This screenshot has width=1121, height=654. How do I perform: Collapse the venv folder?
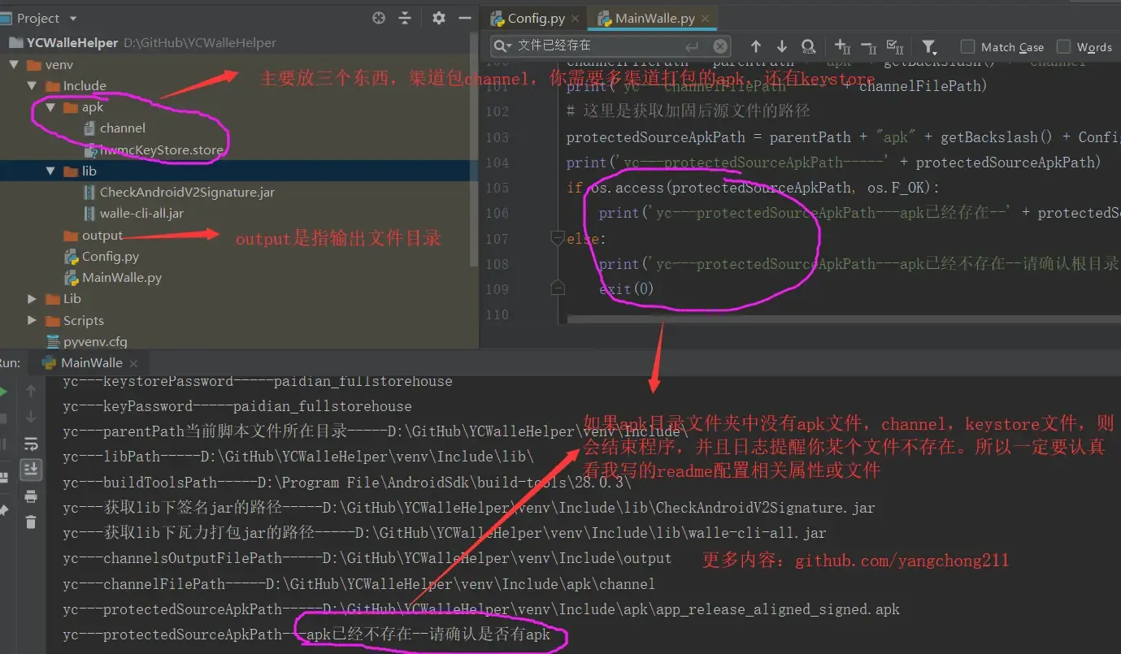pyautogui.click(x=14, y=64)
